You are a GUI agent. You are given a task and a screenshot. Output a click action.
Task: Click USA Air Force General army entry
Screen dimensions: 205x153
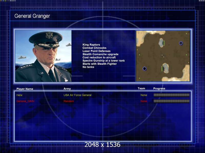(78, 95)
